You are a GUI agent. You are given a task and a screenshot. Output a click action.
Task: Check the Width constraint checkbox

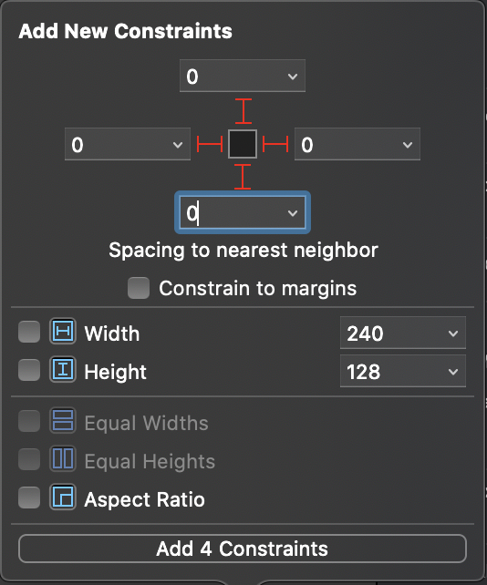coord(29,332)
